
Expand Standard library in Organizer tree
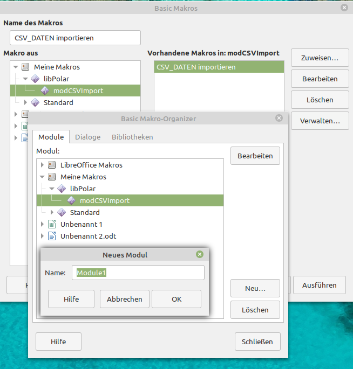(x=52, y=212)
